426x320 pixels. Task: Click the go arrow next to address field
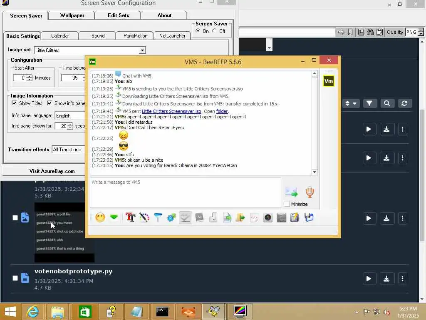(x=341, y=32)
